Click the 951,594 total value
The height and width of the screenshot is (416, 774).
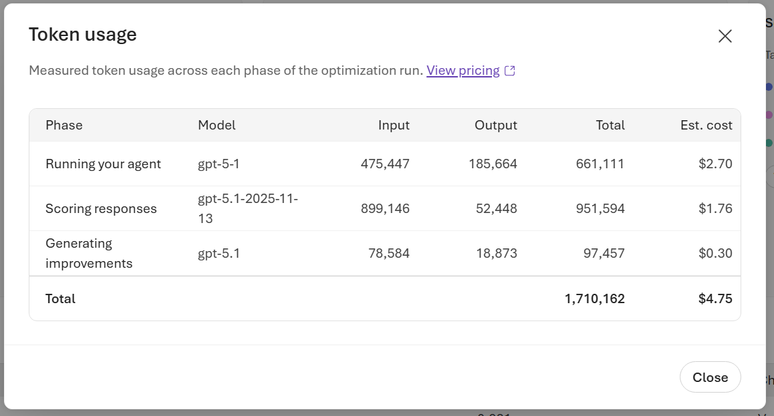coord(600,208)
